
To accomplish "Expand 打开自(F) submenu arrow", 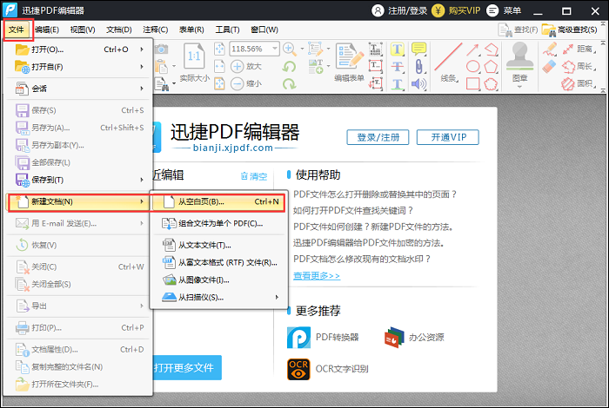I will pyautogui.click(x=142, y=67).
